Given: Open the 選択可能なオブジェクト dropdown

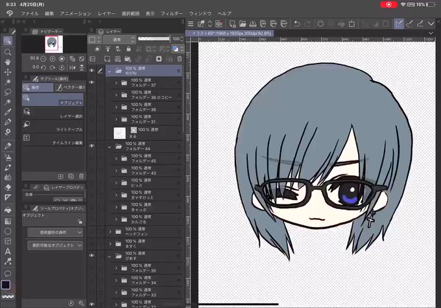Looking at the screenshot, I should (55, 245).
